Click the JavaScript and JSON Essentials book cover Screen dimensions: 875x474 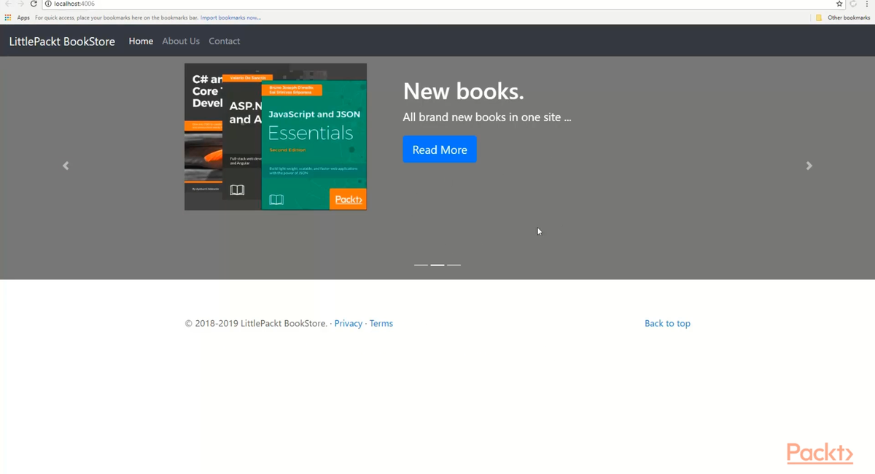[314, 146]
